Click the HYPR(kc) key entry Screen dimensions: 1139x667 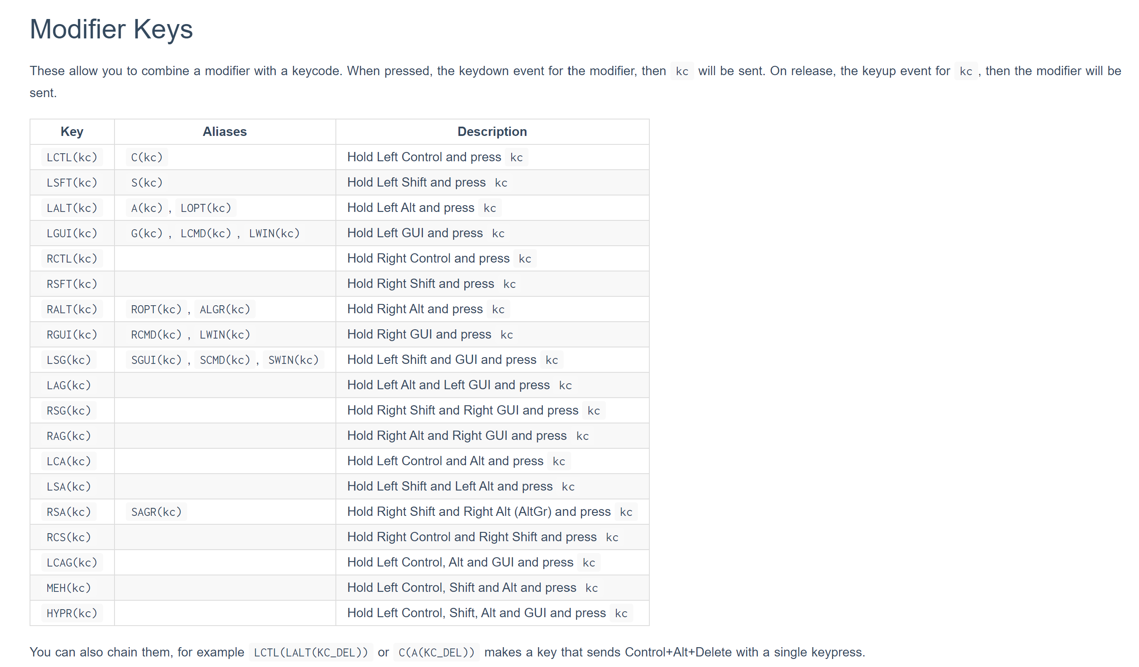tap(71, 612)
